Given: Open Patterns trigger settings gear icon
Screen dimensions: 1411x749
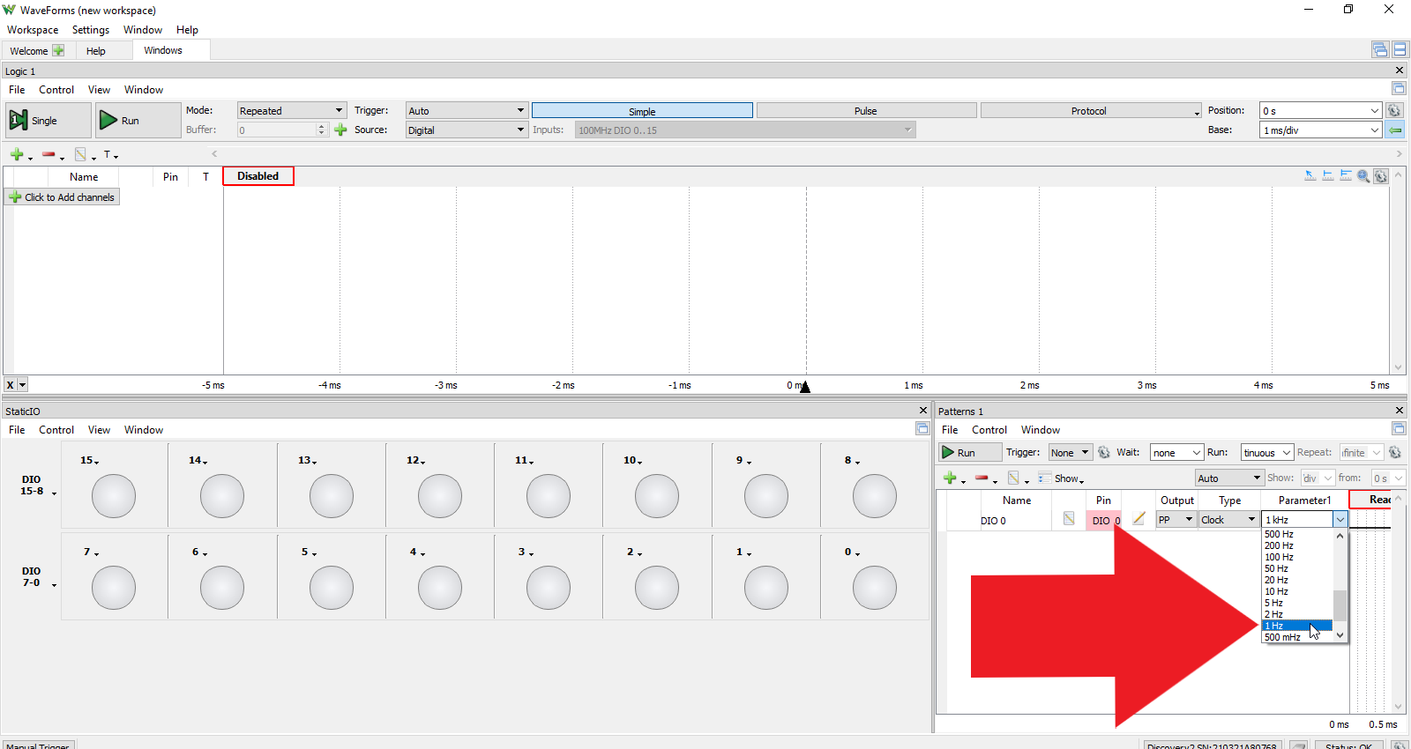Looking at the screenshot, I should [1104, 453].
